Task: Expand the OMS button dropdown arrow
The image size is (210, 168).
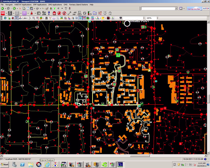Action: 6,13
